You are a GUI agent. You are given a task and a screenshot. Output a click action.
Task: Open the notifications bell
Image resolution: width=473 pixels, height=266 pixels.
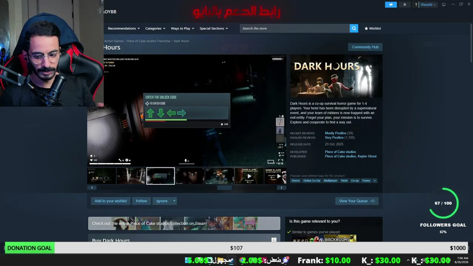(405, 4)
